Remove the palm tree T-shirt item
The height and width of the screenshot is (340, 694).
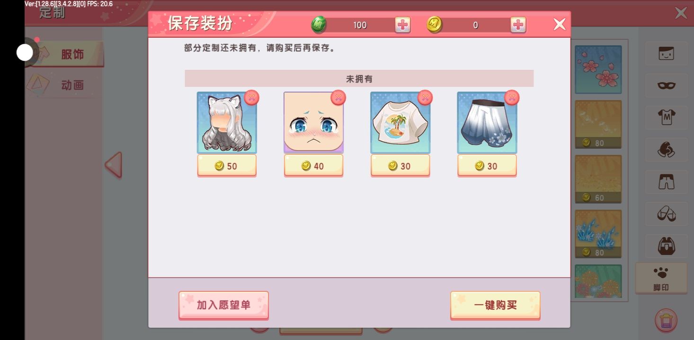[x=425, y=98]
